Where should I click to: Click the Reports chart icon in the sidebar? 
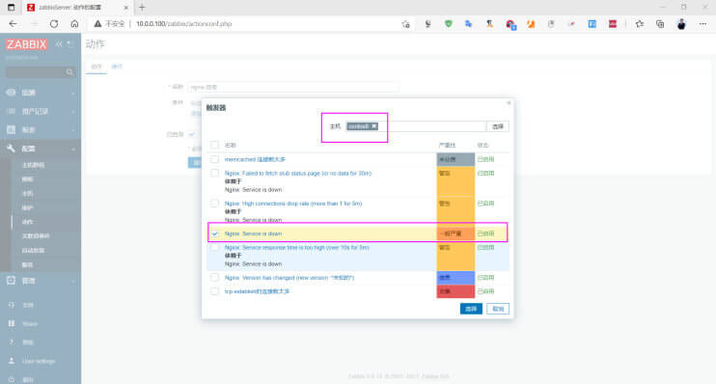click(x=11, y=129)
